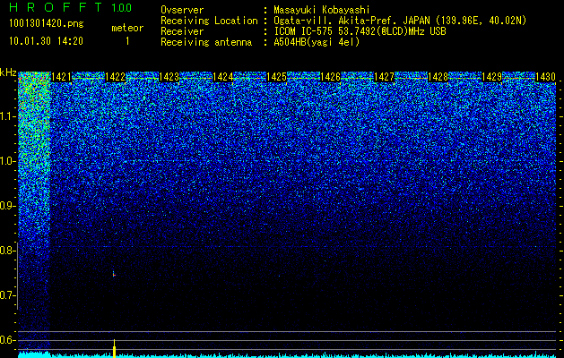Click the yellow meteor detection bar at bottom
Screen dimensions: 564x358
pos(115,348)
